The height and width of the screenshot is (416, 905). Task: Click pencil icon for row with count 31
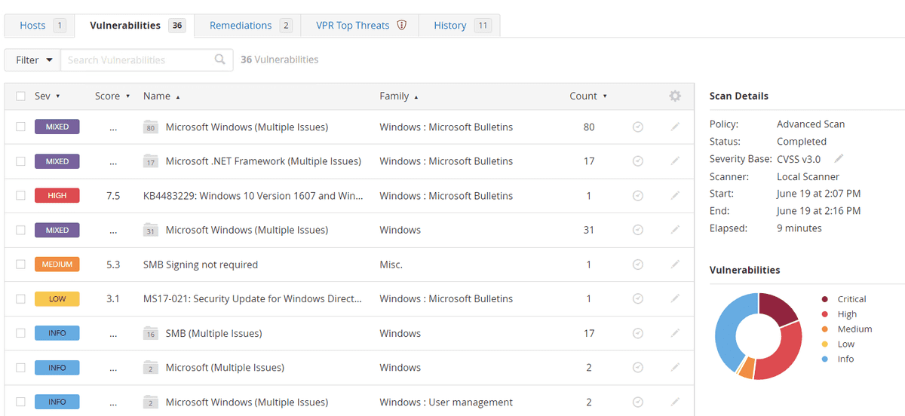click(675, 230)
